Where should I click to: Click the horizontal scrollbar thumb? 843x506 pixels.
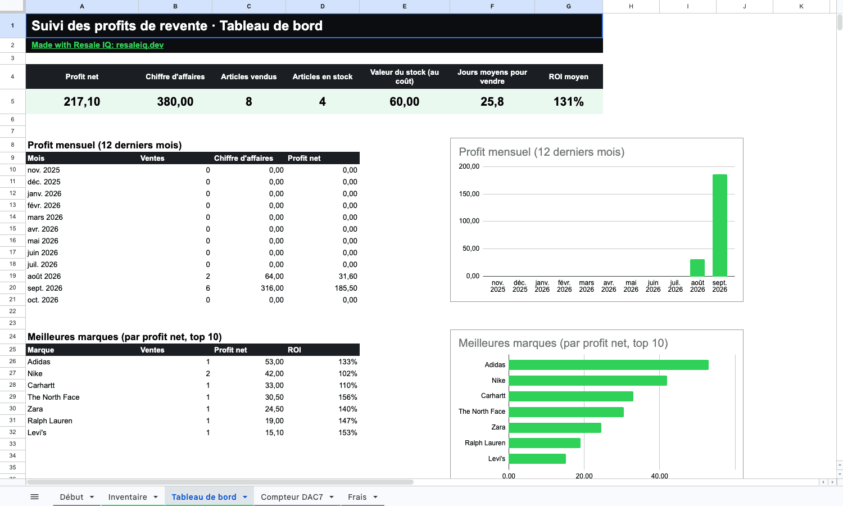220,482
